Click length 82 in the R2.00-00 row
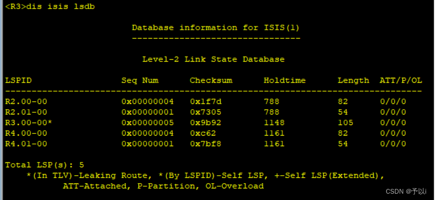435x200 pixels. (343, 102)
